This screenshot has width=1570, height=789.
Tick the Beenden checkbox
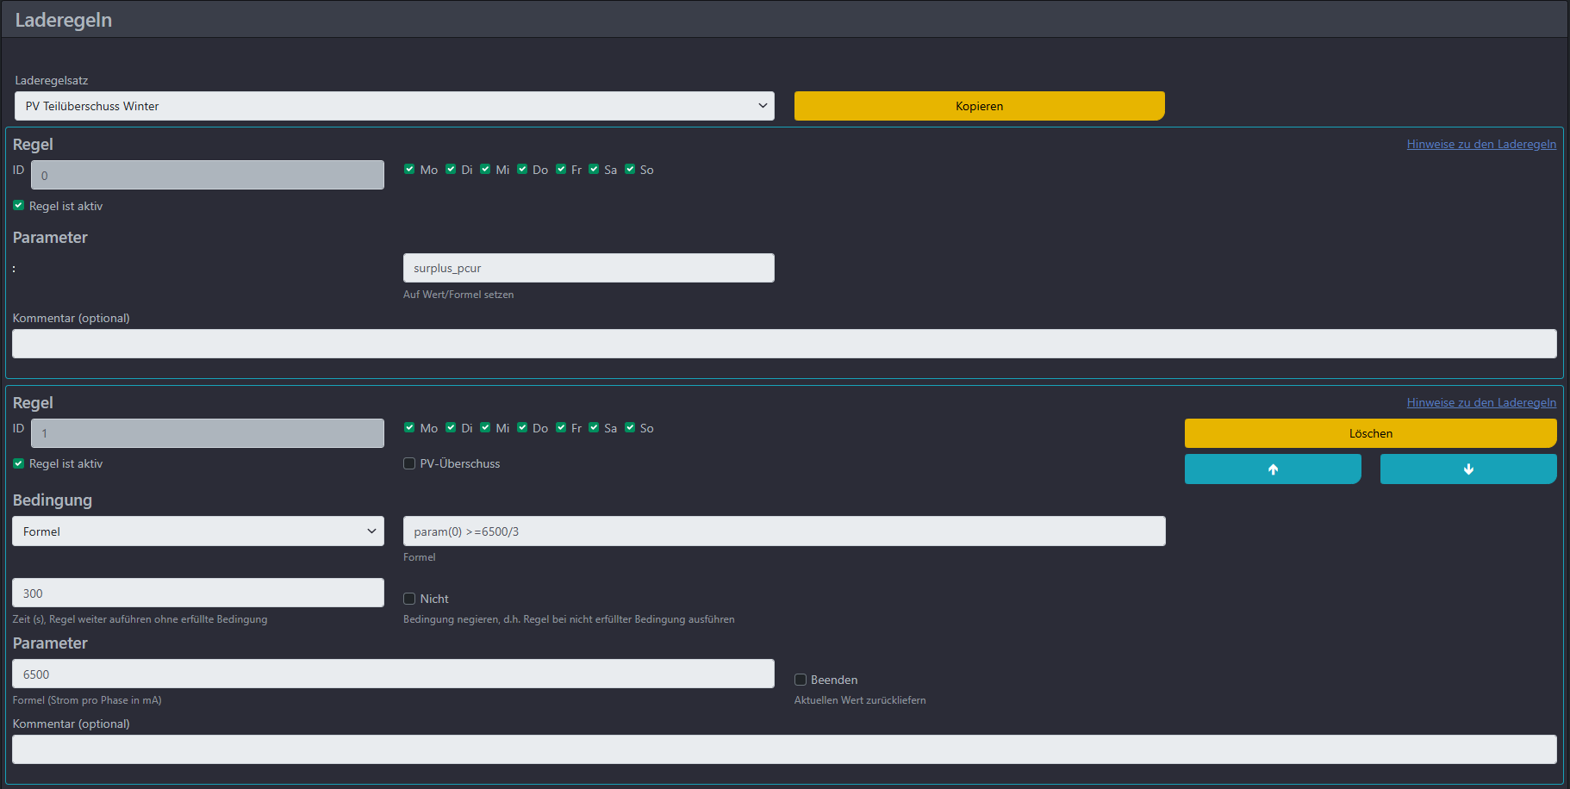click(x=801, y=680)
